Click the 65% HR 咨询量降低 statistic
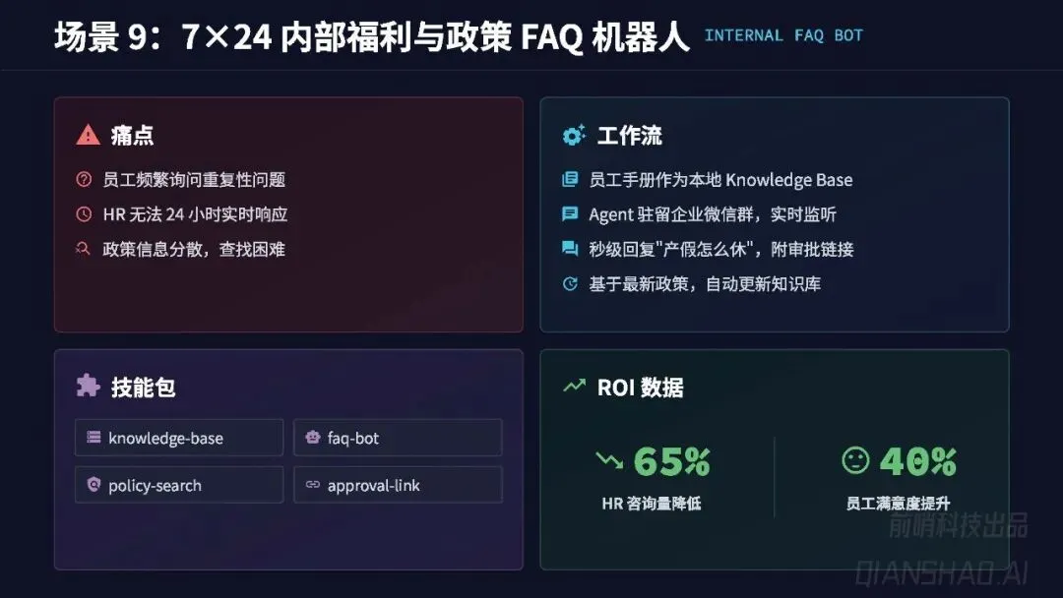 tap(653, 478)
